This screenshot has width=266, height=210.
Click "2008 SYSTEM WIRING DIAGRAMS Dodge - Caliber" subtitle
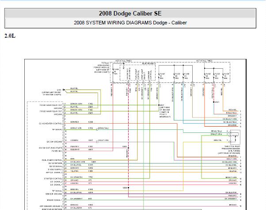click(x=130, y=23)
